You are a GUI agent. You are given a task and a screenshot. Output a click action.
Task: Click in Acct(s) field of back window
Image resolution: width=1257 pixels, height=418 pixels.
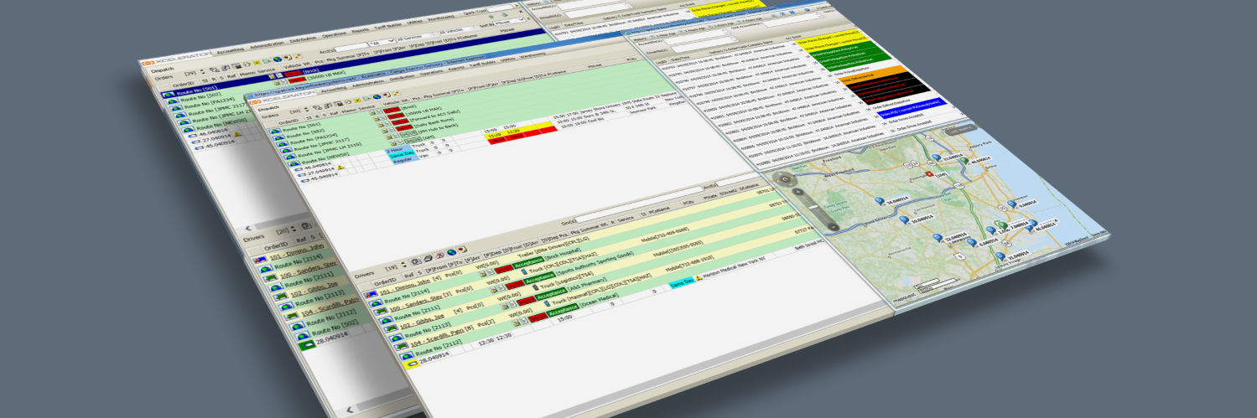pos(351,47)
